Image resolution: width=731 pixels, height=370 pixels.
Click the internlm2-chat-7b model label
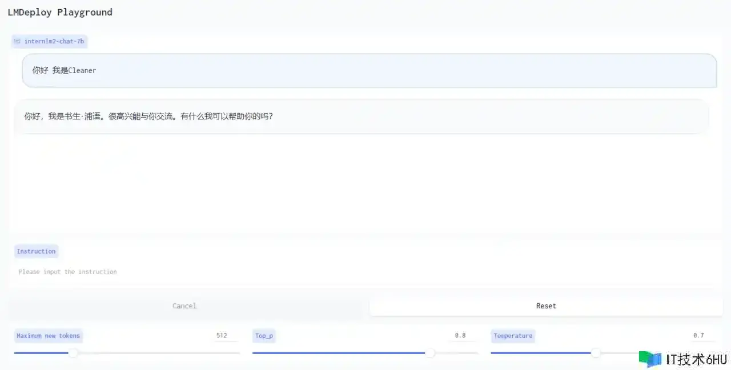54,42
